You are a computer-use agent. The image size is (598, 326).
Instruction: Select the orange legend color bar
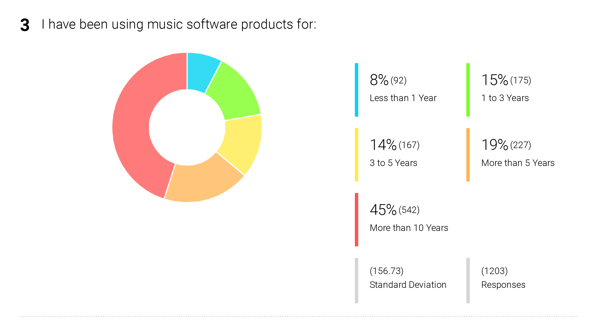click(468, 155)
